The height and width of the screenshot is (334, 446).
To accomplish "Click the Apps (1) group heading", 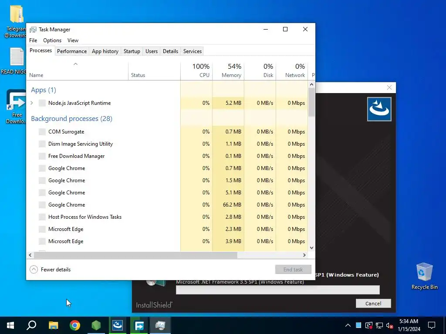I will pyautogui.click(x=44, y=90).
